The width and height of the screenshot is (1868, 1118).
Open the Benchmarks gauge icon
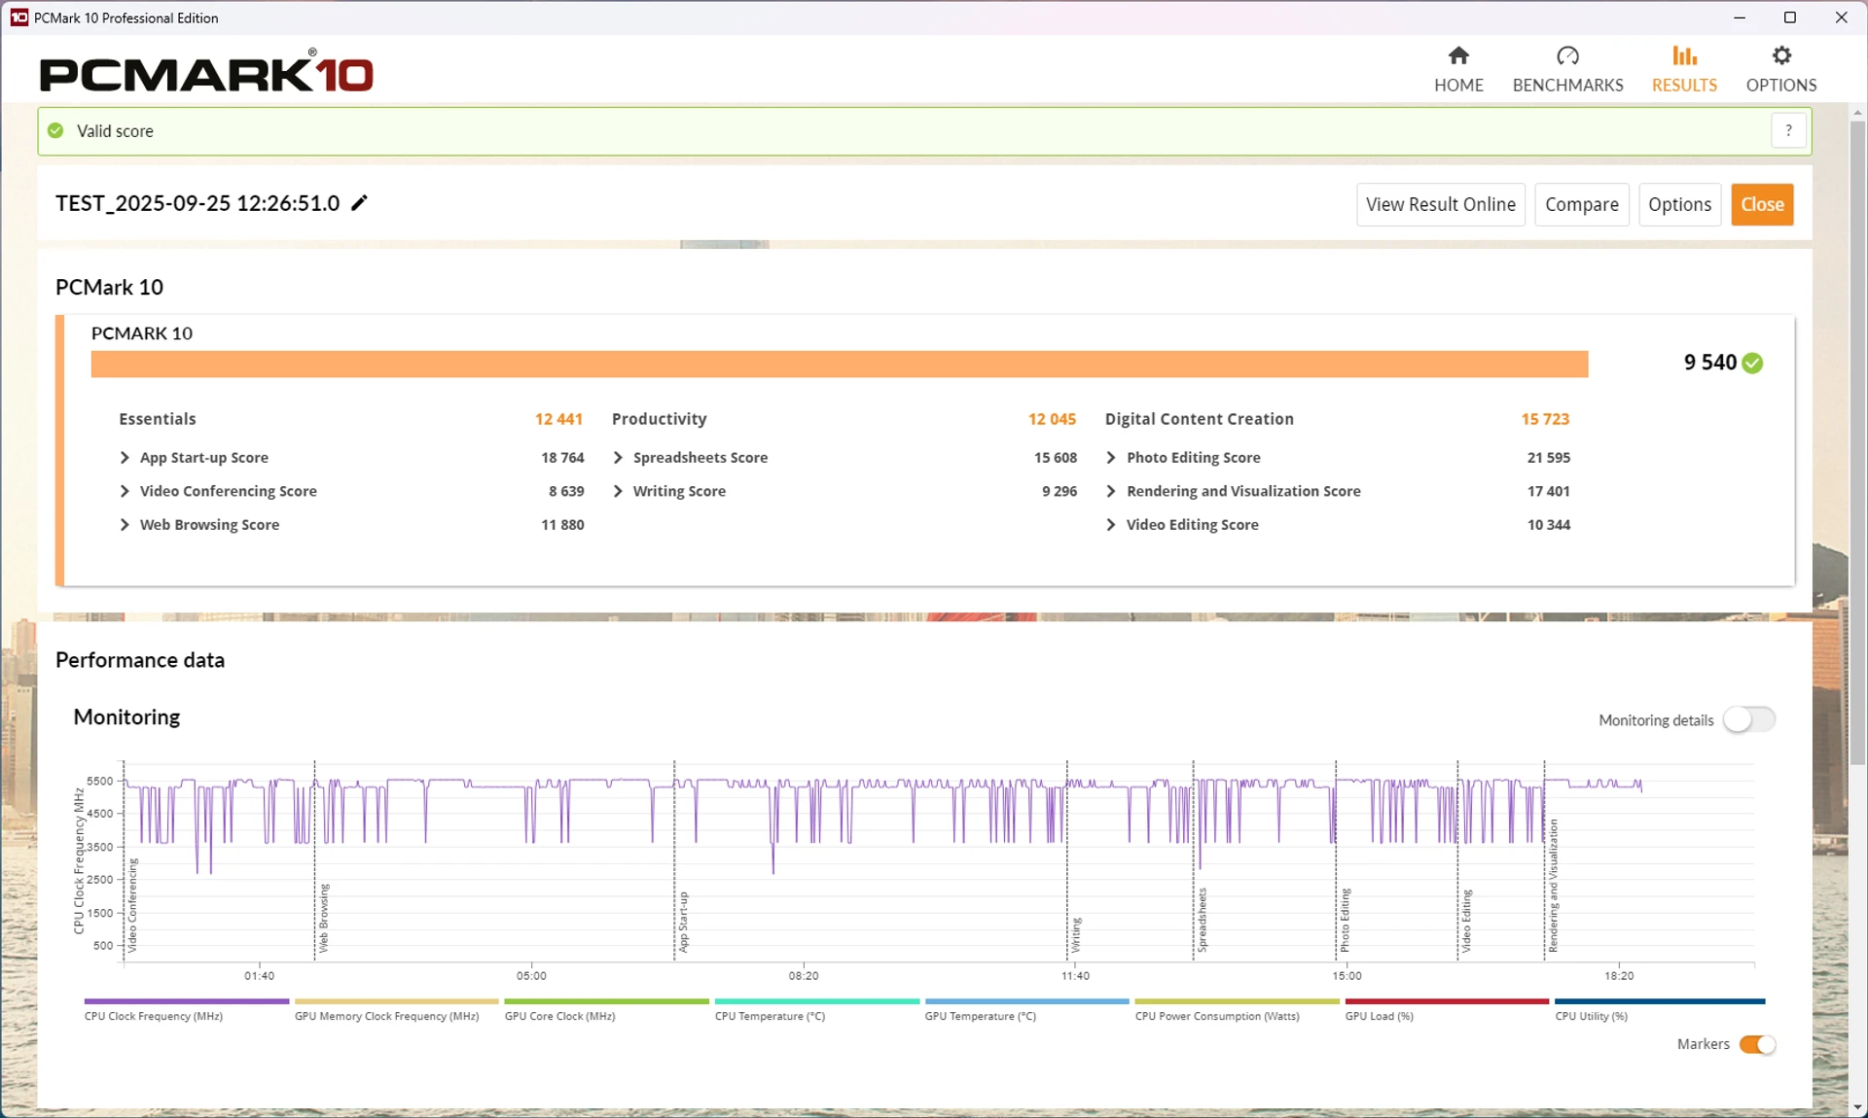click(x=1566, y=55)
